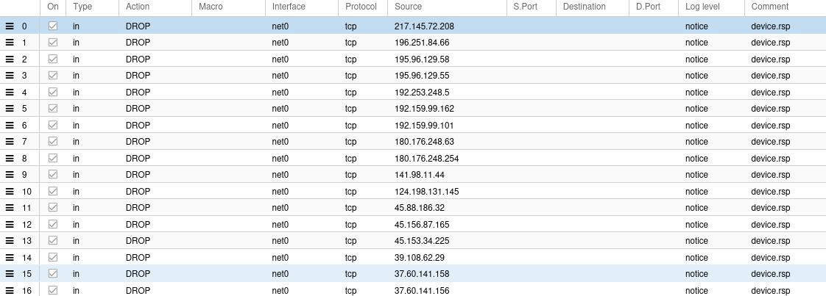Click the drag handle icon for rule 10
Screen dimensions: 826x296
tap(10, 192)
